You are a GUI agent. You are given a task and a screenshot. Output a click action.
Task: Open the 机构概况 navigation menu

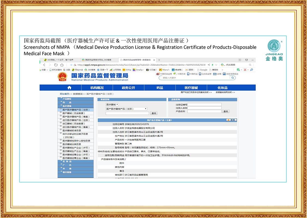point(97,88)
